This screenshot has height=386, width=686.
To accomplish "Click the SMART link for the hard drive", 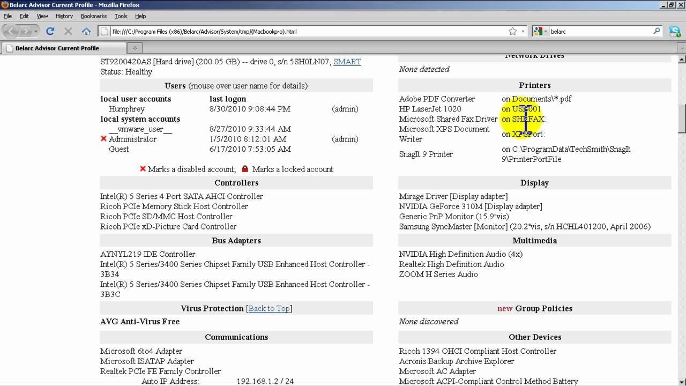I will point(347,61).
